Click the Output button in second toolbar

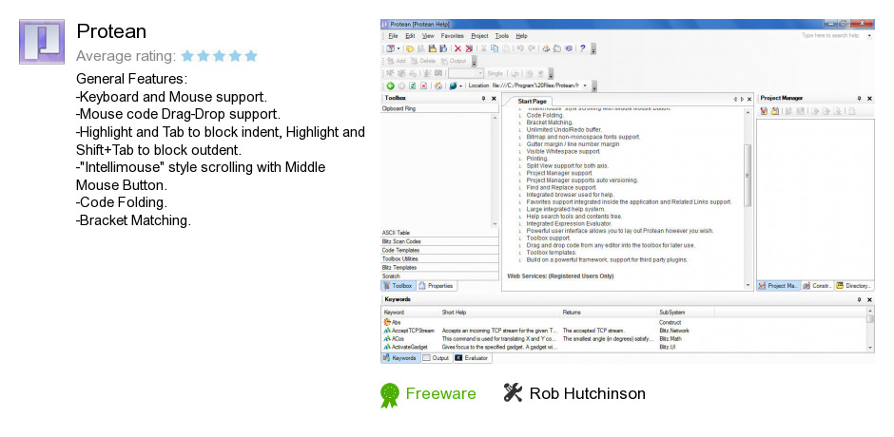[454, 61]
